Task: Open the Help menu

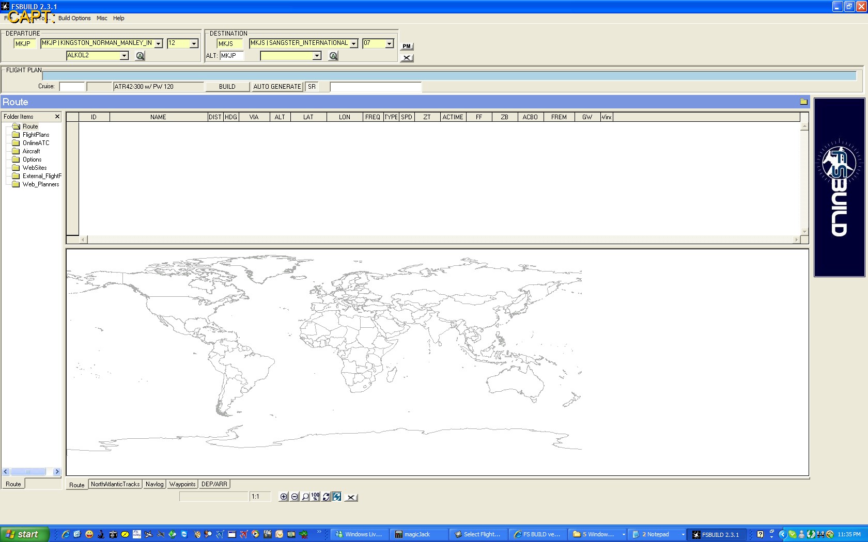Action: tap(119, 18)
